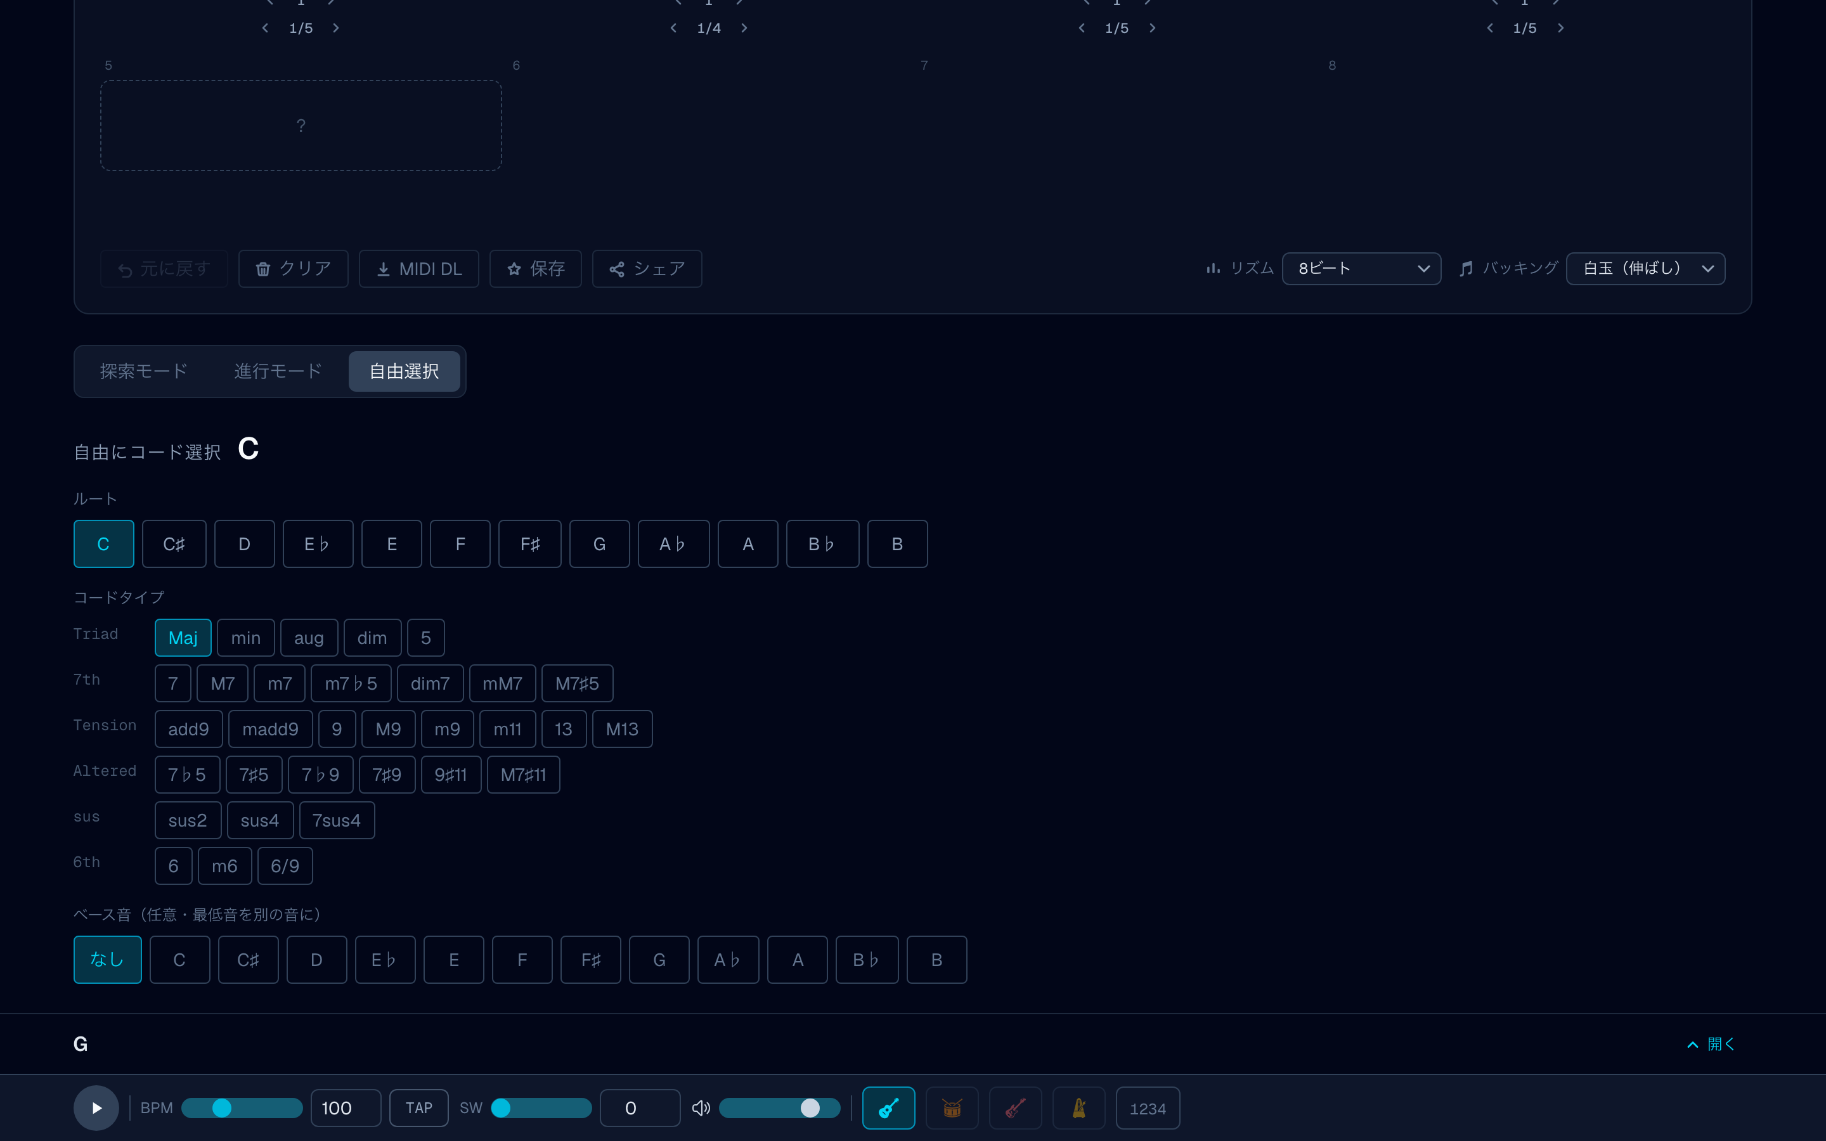The height and width of the screenshot is (1141, 1826).
Task: Click the TAP tempo button
Action: pyautogui.click(x=418, y=1108)
